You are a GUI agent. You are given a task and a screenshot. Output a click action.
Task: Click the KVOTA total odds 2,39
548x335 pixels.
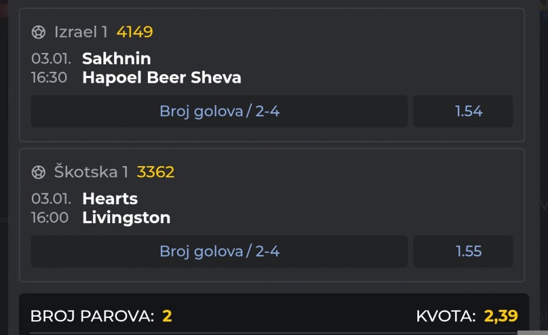tap(501, 316)
